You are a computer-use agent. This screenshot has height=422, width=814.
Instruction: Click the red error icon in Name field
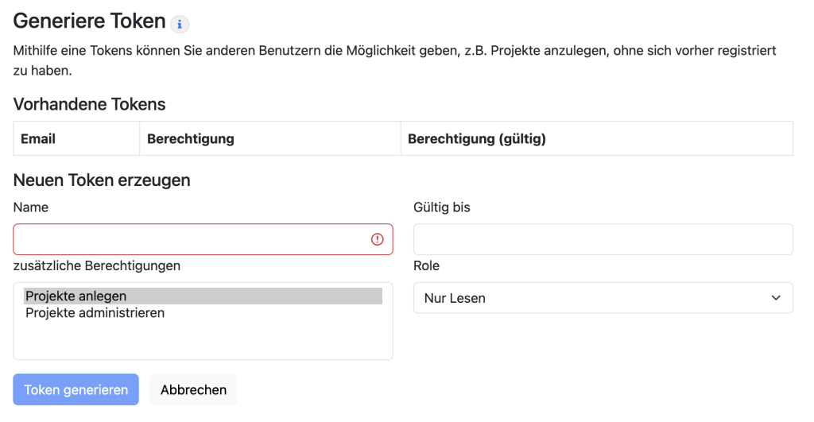[378, 239]
